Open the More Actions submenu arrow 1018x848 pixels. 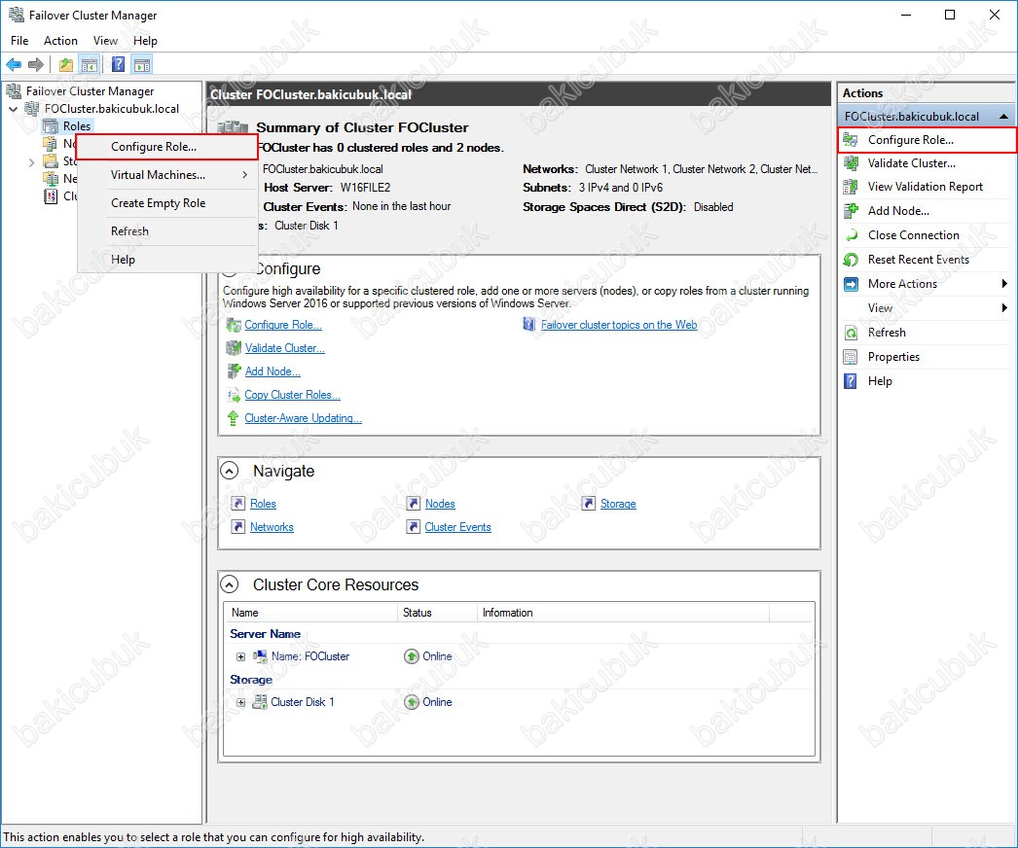[1004, 284]
